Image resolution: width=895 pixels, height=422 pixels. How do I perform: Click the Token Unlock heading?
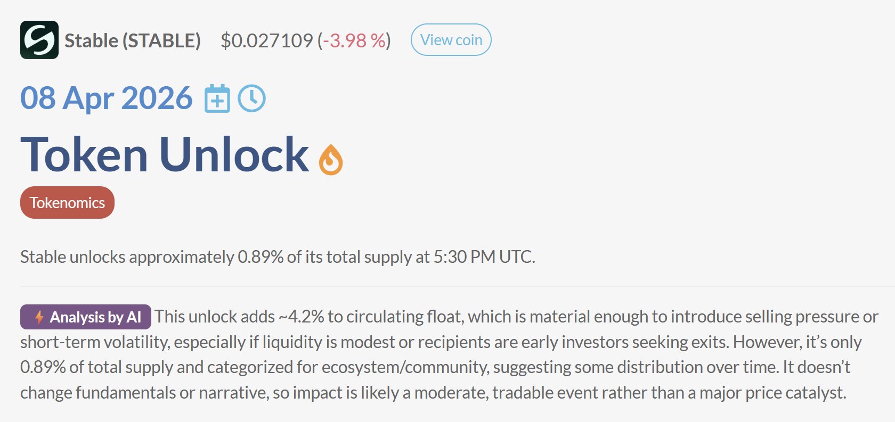(165, 154)
